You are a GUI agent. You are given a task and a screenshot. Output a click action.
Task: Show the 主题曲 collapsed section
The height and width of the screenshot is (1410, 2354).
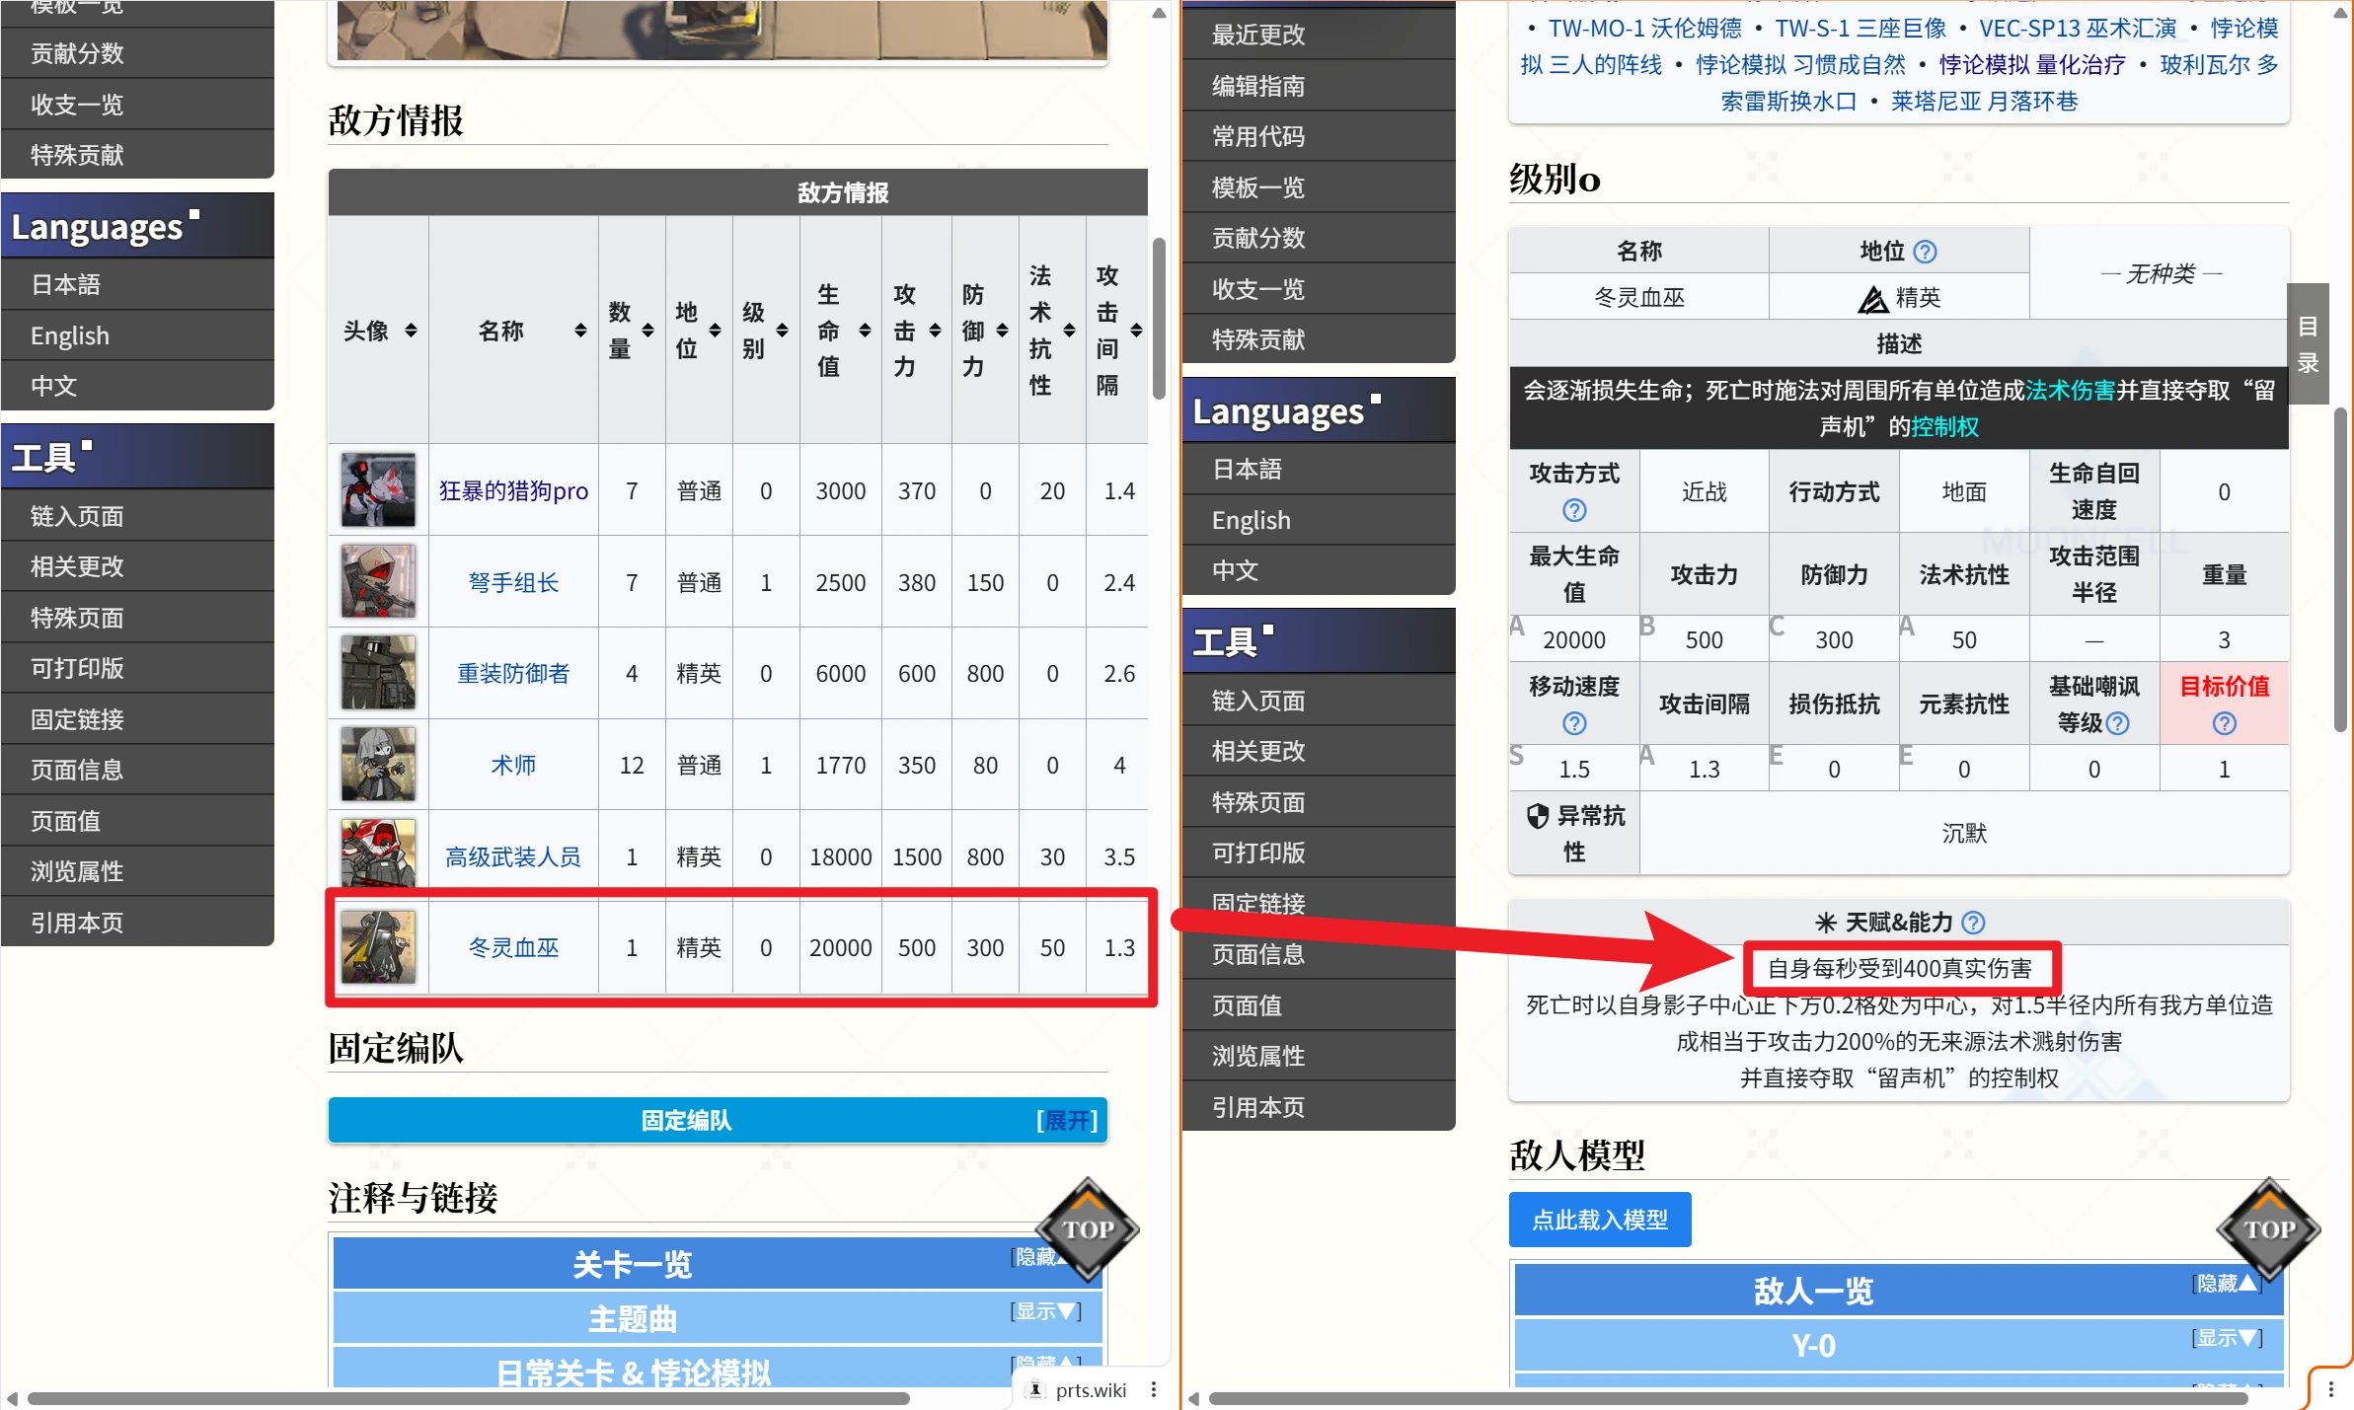click(1045, 1311)
